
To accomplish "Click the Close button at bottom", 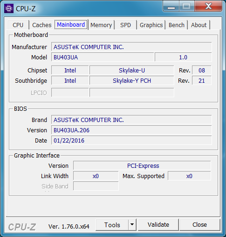I will (199, 225).
